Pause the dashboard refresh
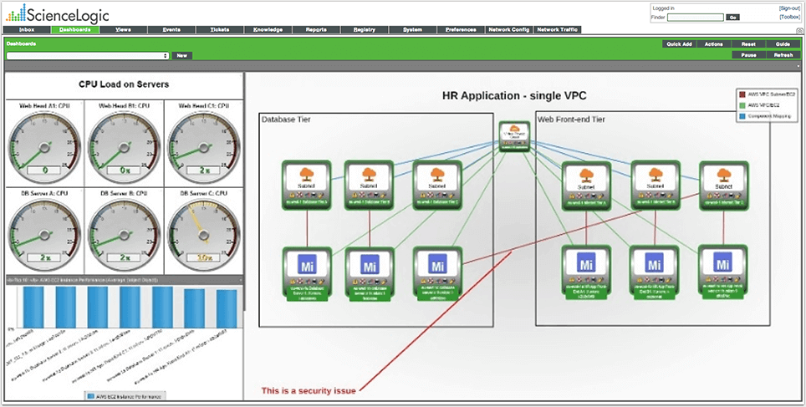The height and width of the screenshot is (407, 806). [748, 55]
